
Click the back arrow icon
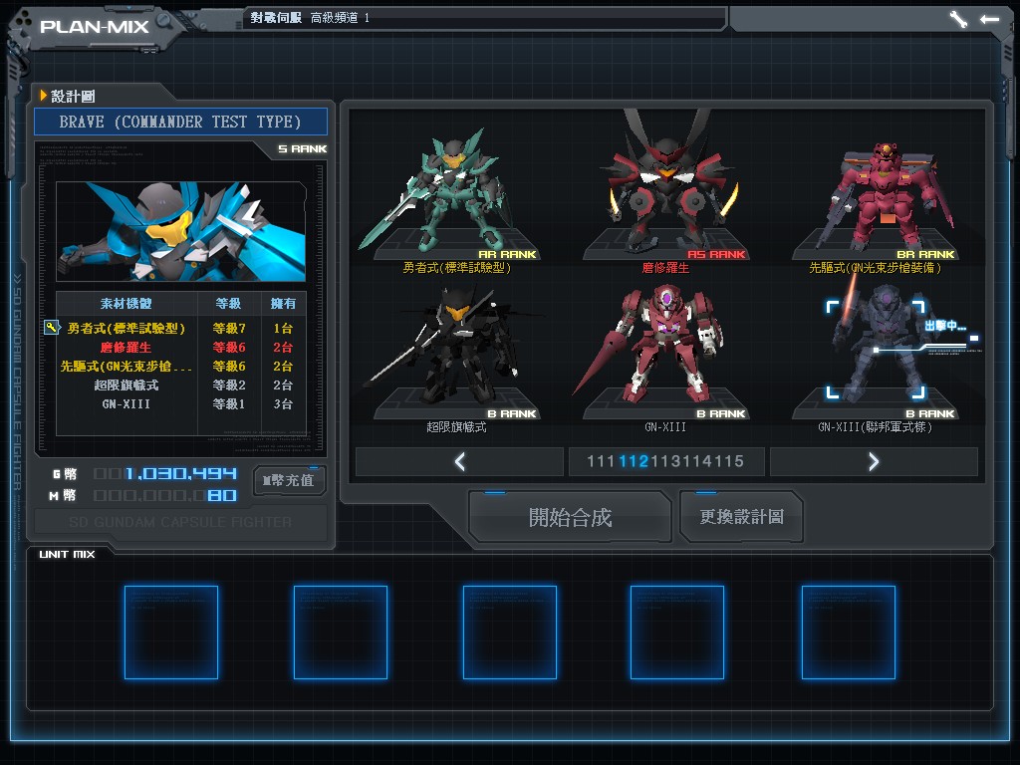click(x=989, y=19)
